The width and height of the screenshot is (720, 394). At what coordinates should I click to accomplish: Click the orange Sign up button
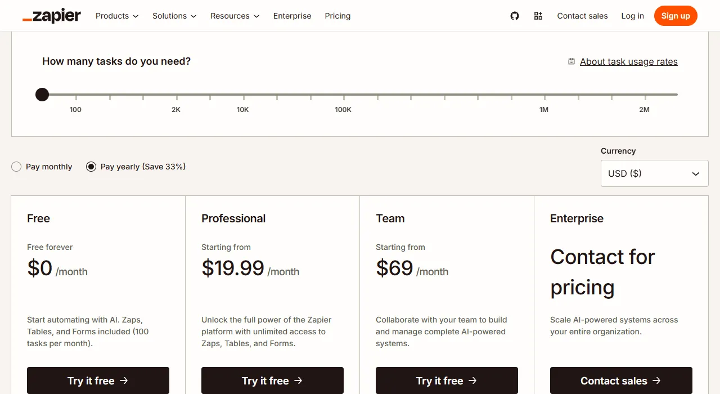pyautogui.click(x=676, y=16)
